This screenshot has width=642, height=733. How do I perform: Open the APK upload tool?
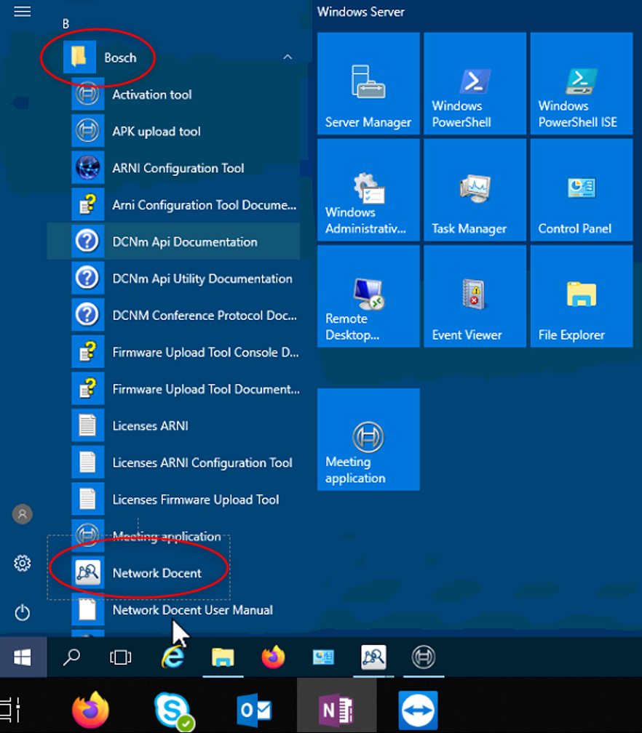pyautogui.click(x=156, y=132)
